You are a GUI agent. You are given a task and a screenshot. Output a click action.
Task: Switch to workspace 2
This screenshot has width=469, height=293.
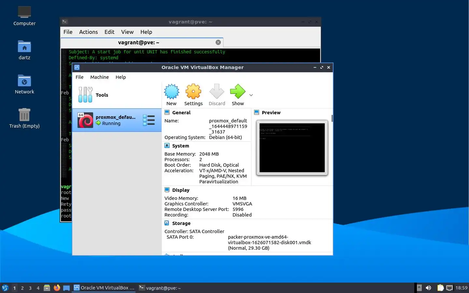coord(22,288)
